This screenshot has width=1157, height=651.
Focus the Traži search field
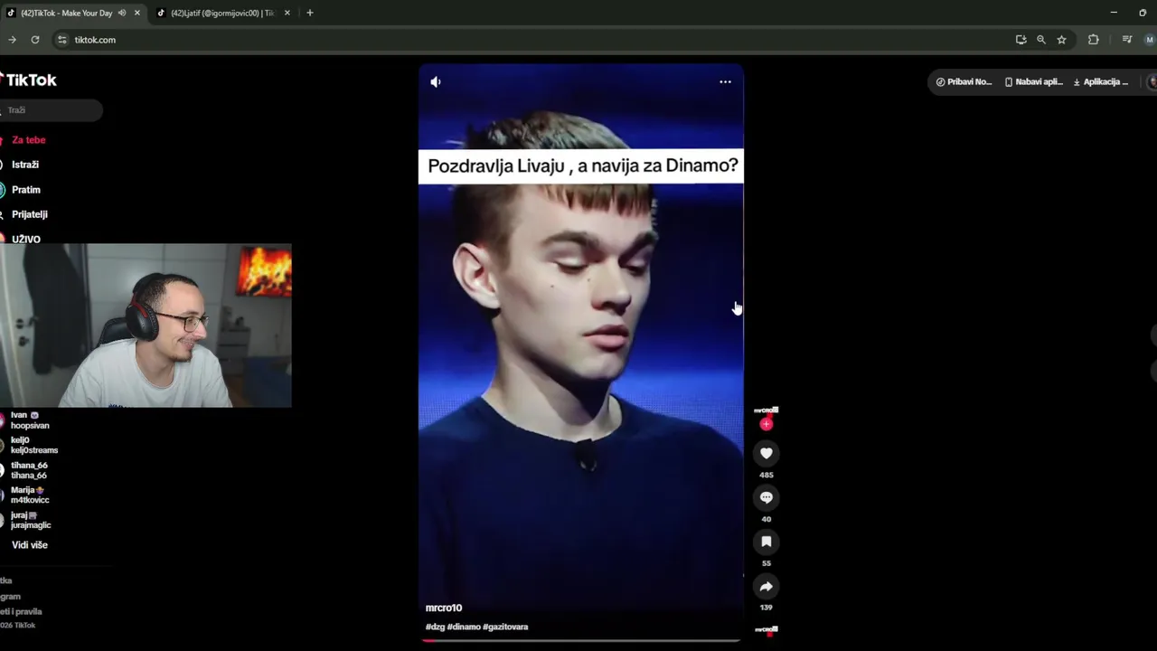[52, 110]
